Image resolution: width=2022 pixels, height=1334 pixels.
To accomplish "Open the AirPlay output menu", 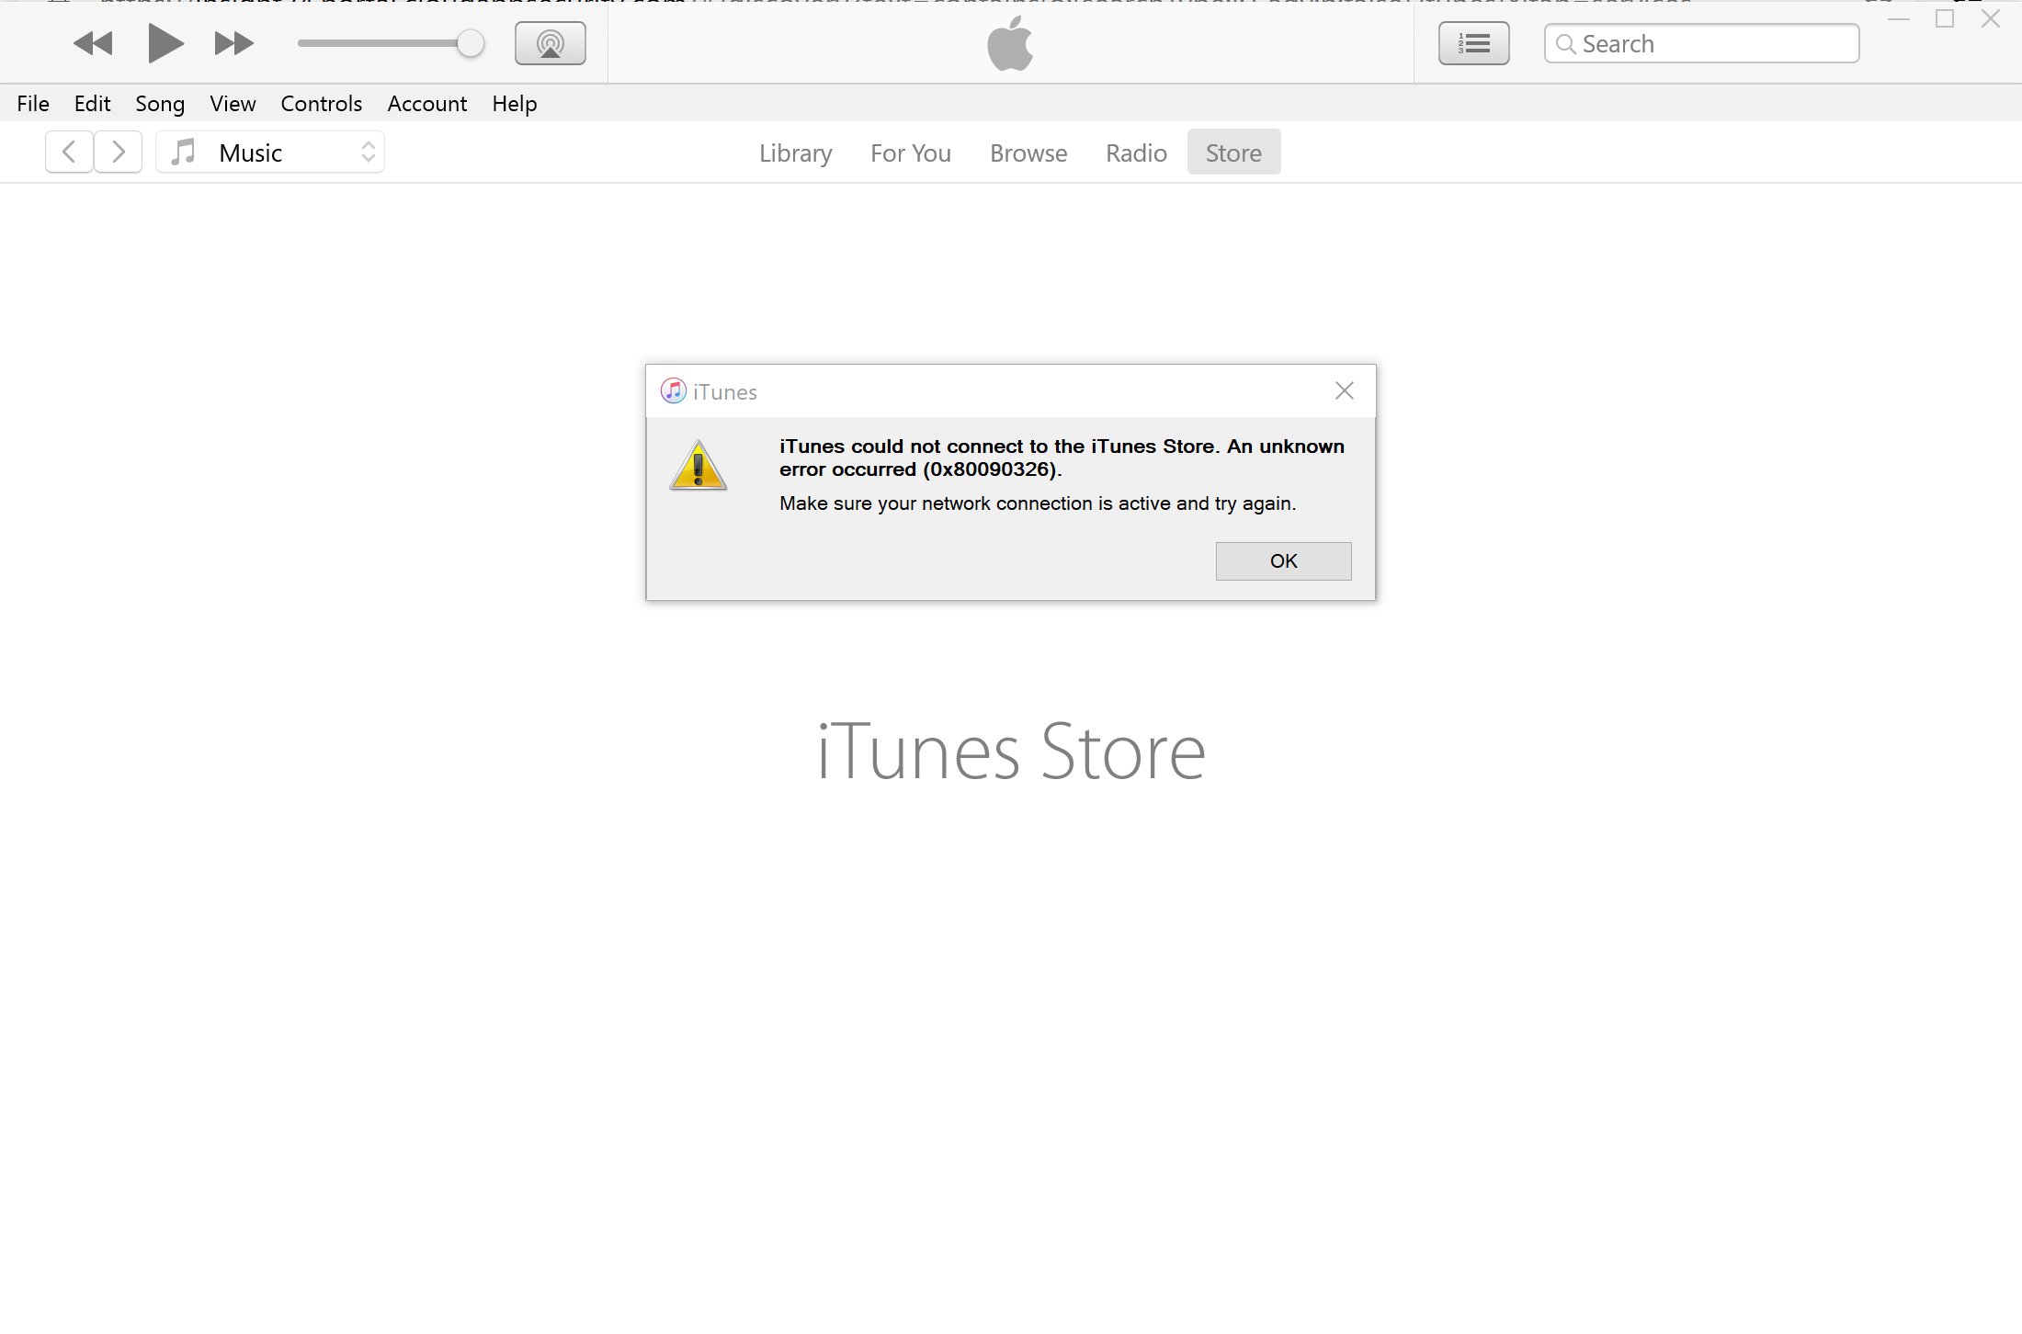I will (551, 43).
